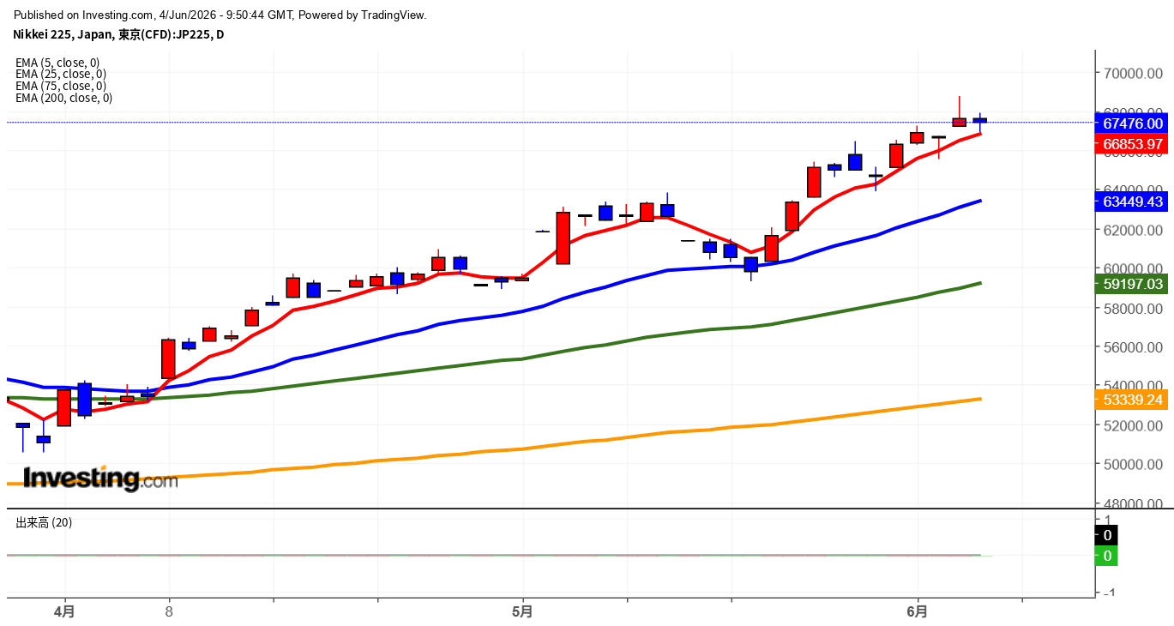The image size is (1174, 626).
Task: Click the 8 date axis label
Action: point(170,611)
